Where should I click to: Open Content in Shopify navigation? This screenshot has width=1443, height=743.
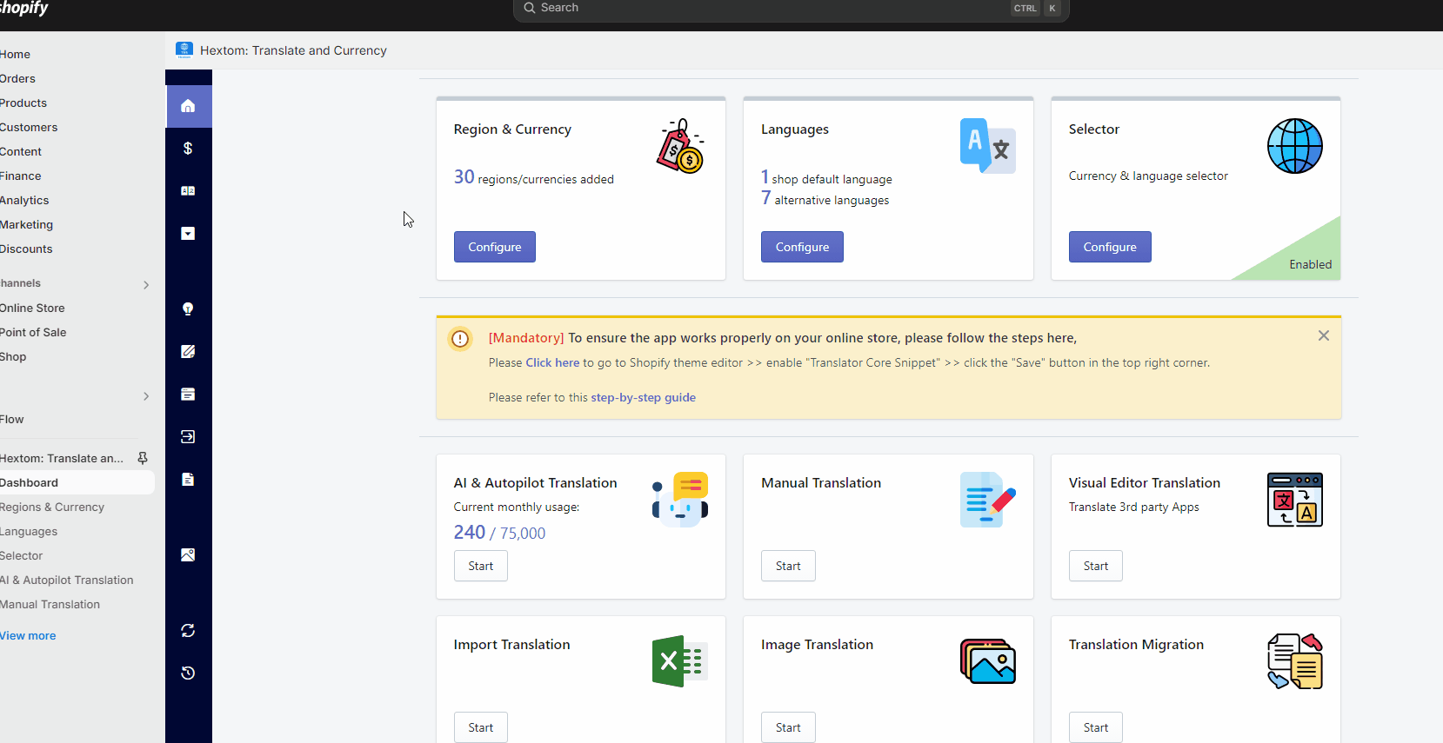pos(21,151)
